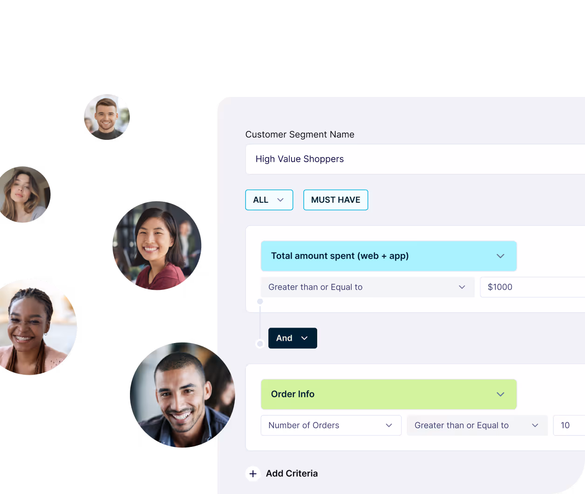Click the And operator button
585x494 pixels.
pyautogui.click(x=292, y=338)
